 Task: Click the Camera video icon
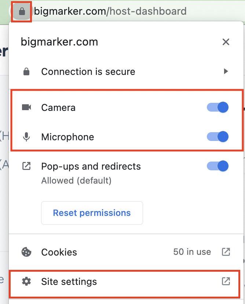[26, 107]
